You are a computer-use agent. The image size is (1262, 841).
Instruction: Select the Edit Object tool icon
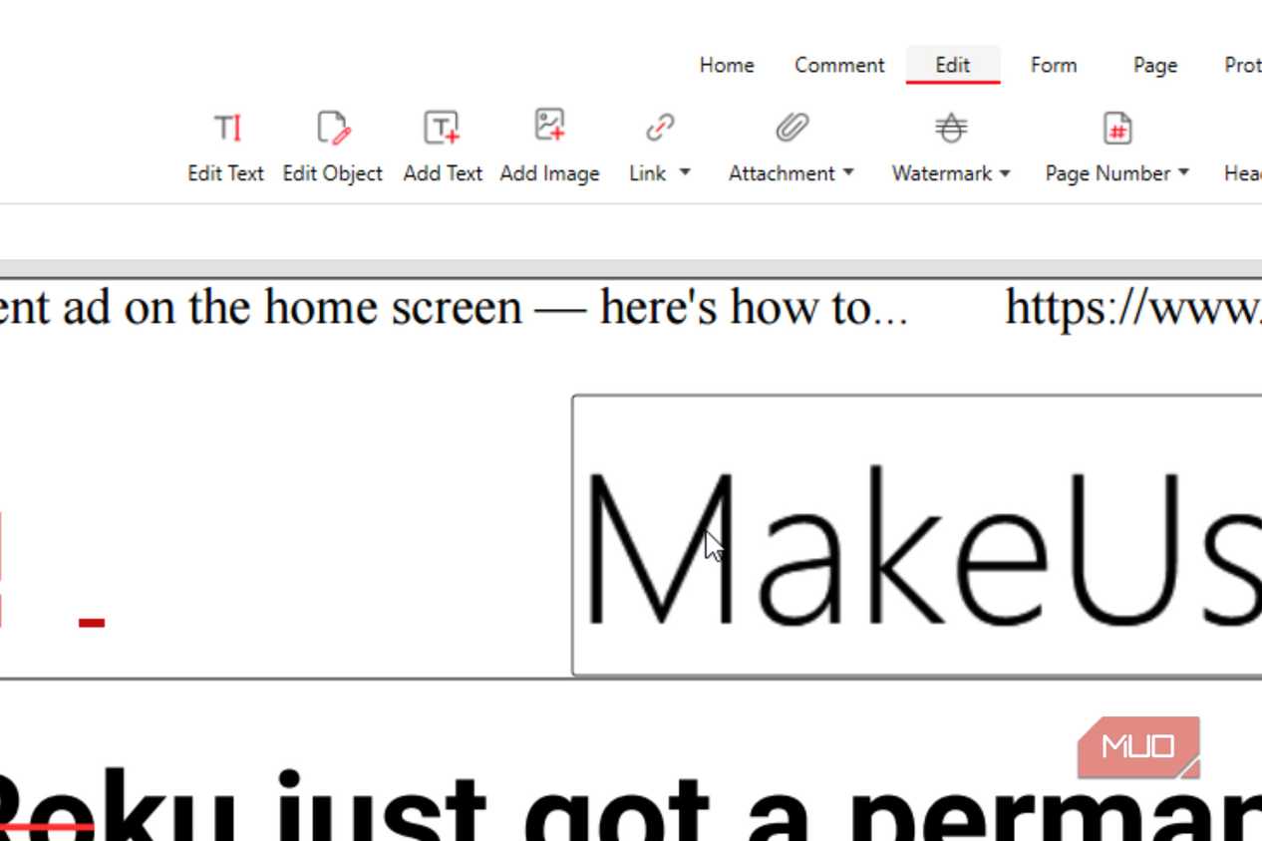click(333, 128)
